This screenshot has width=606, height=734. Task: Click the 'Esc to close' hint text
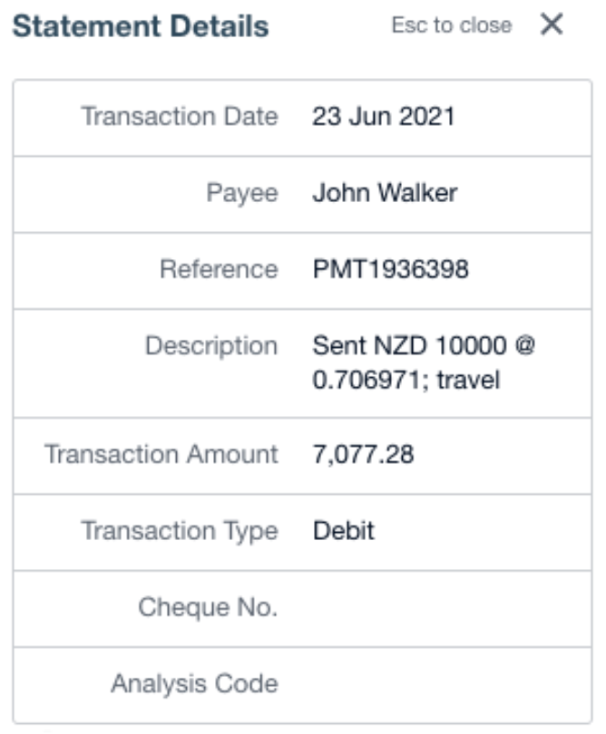click(x=451, y=25)
